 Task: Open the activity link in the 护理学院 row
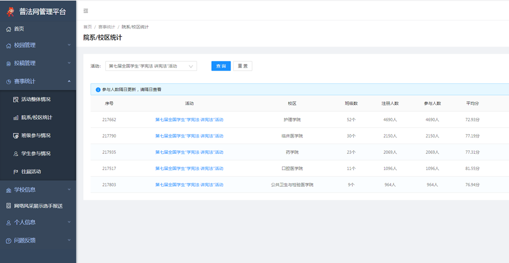tap(189, 120)
